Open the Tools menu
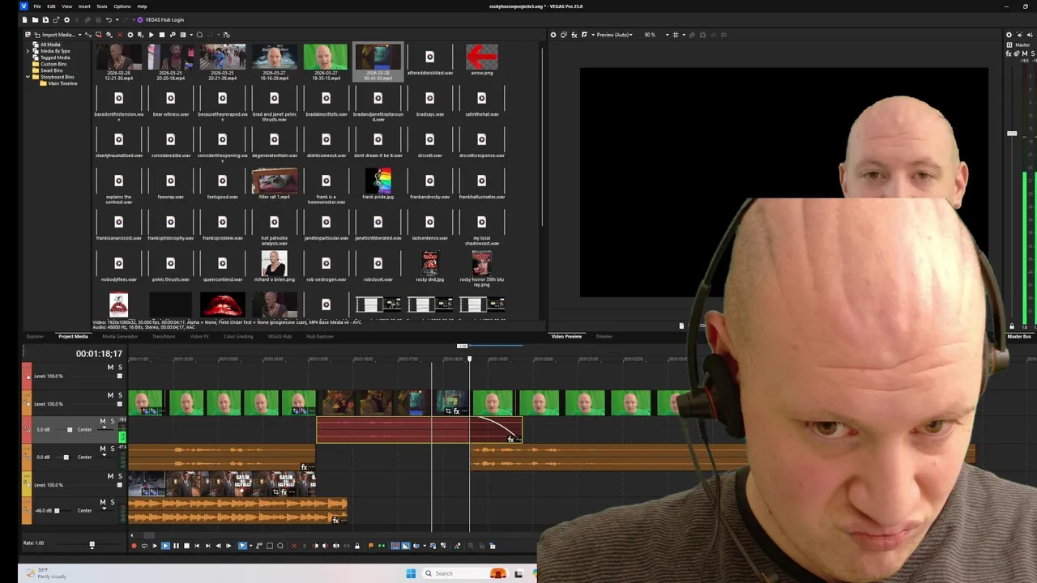 coord(102,6)
